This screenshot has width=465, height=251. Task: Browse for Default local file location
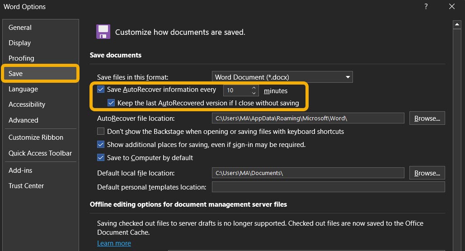click(427, 173)
